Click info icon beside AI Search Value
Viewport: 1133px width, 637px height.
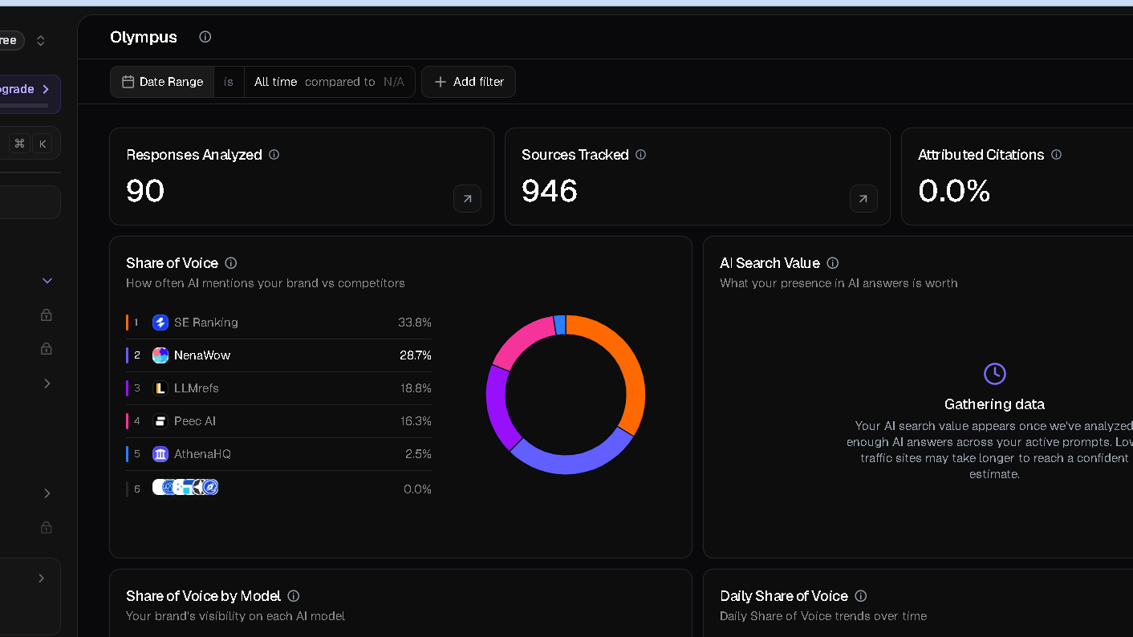(833, 263)
